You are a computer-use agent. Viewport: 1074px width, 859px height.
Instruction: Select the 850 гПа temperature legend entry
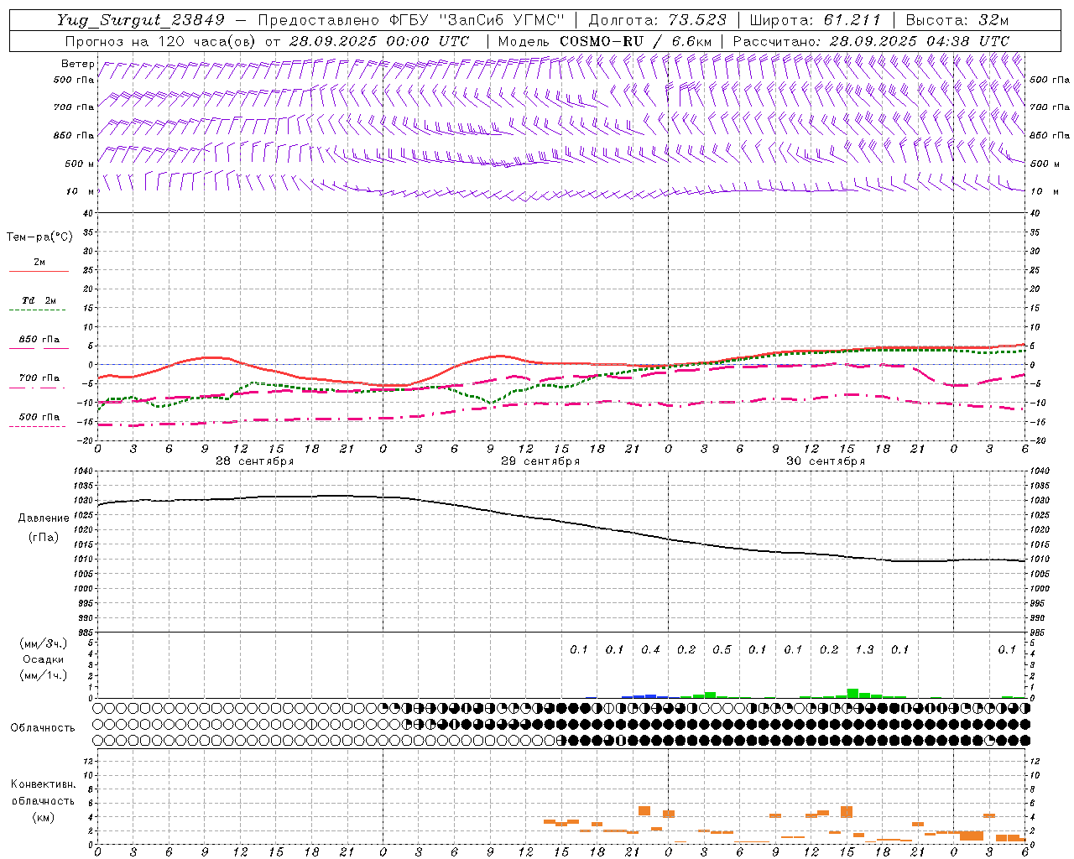click(x=39, y=340)
